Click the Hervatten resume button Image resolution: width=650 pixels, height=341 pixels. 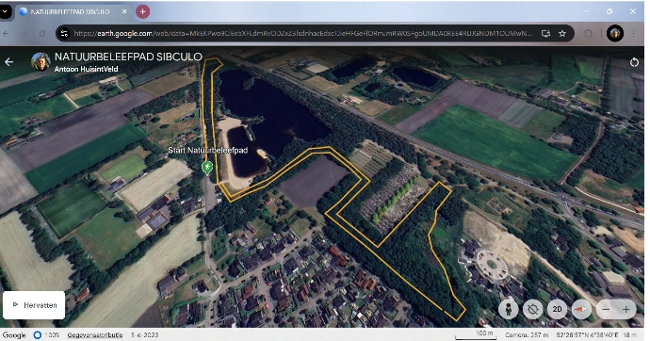click(x=34, y=305)
